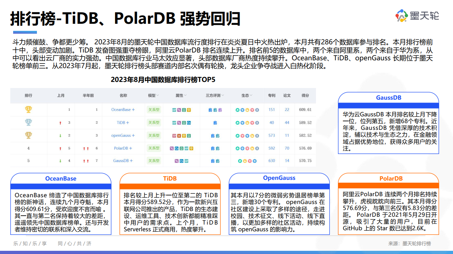
Task: Click the score 570.75
Action: click(305, 161)
